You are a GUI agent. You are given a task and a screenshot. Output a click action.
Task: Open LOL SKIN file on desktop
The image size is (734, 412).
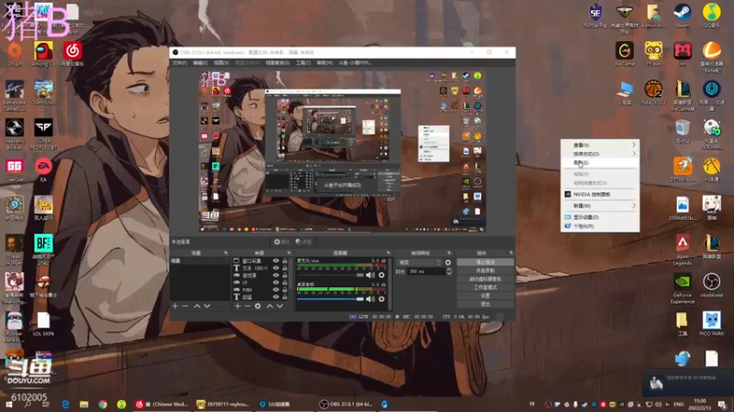pos(43,324)
